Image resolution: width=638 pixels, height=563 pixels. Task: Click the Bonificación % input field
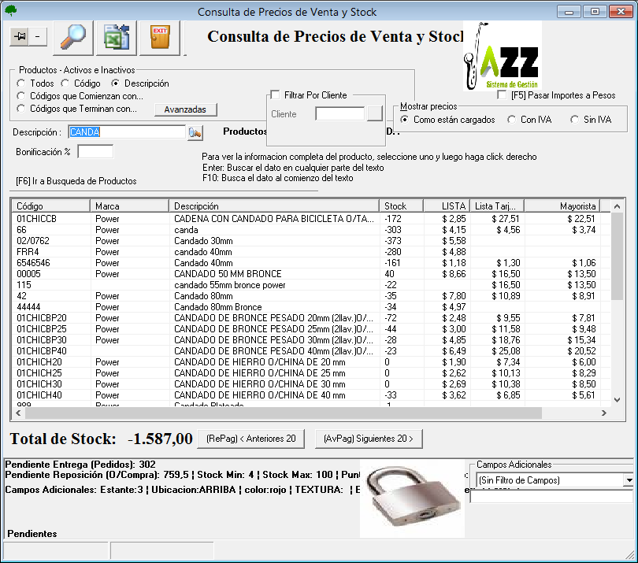[95, 151]
